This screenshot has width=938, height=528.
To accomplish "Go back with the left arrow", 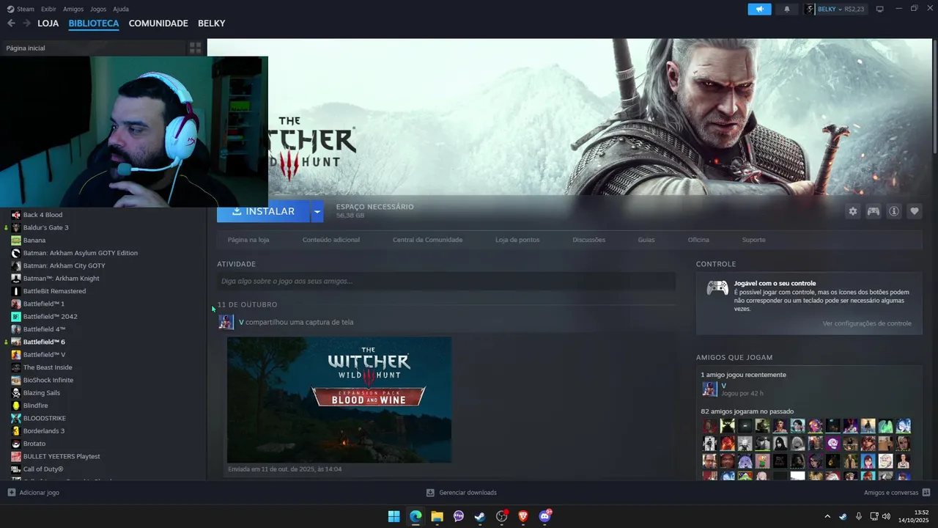I will click(11, 23).
